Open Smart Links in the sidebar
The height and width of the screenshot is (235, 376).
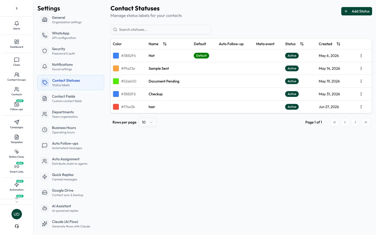tap(16, 168)
